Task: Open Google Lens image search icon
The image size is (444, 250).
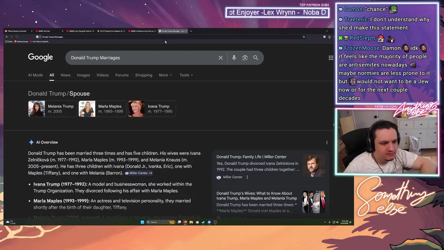Action: (x=245, y=58)
